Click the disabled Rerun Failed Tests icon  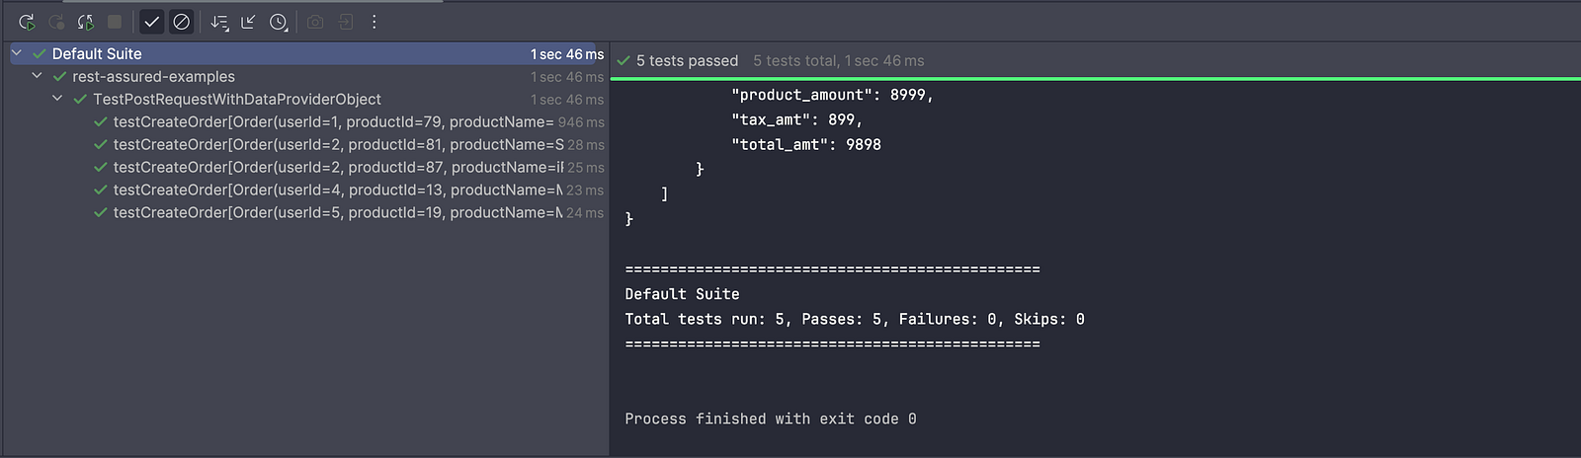pyautogui.click(x=56, y=22)
